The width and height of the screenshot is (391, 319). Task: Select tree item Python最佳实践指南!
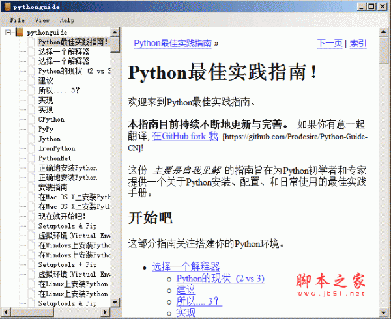tap(73, 42)
